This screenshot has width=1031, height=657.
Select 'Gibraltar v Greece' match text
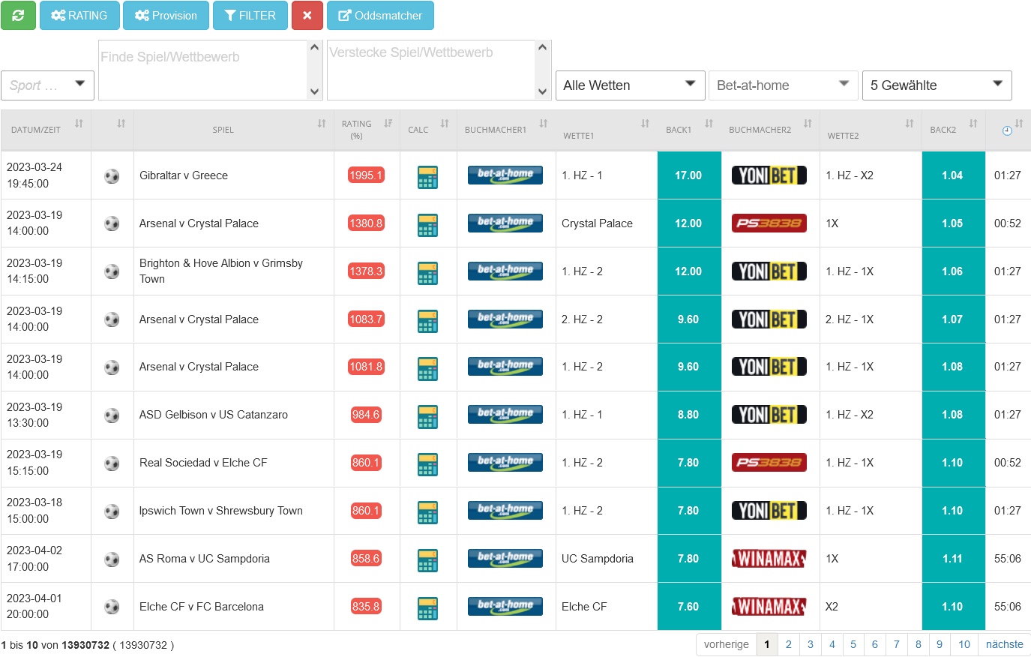point(184,175)
